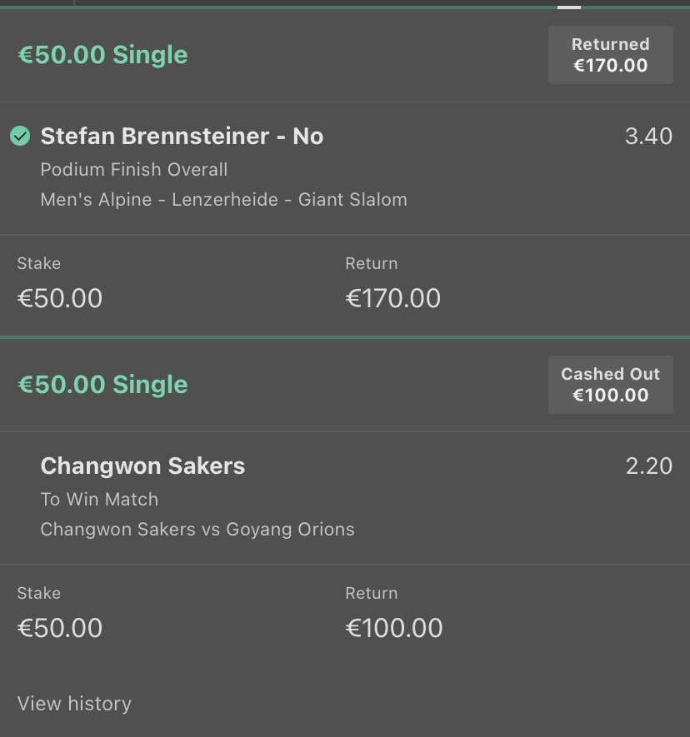This screenshot has width=690, height=737.
Task: Click the Cashed Out €100.00 badge
Action: click(x=610, y=385)
